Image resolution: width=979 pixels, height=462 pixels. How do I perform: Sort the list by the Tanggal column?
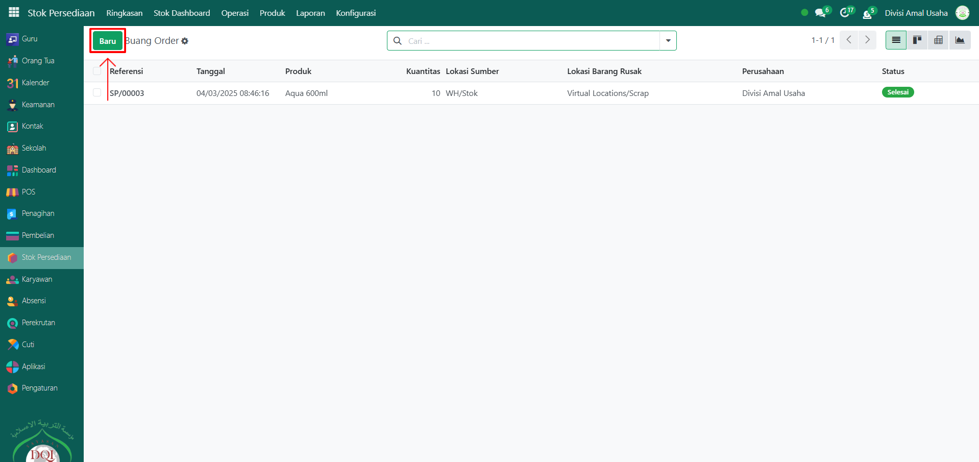pos(211,71)
